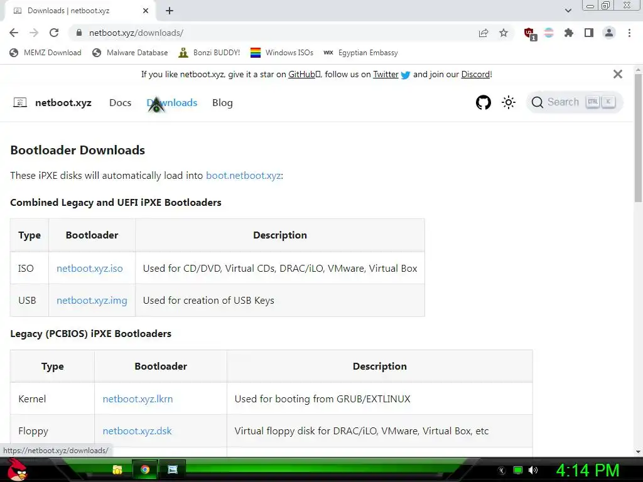Click the 'ISO' type cell
Viewport: 643px width, 482px height.
[x=30, y=268]
